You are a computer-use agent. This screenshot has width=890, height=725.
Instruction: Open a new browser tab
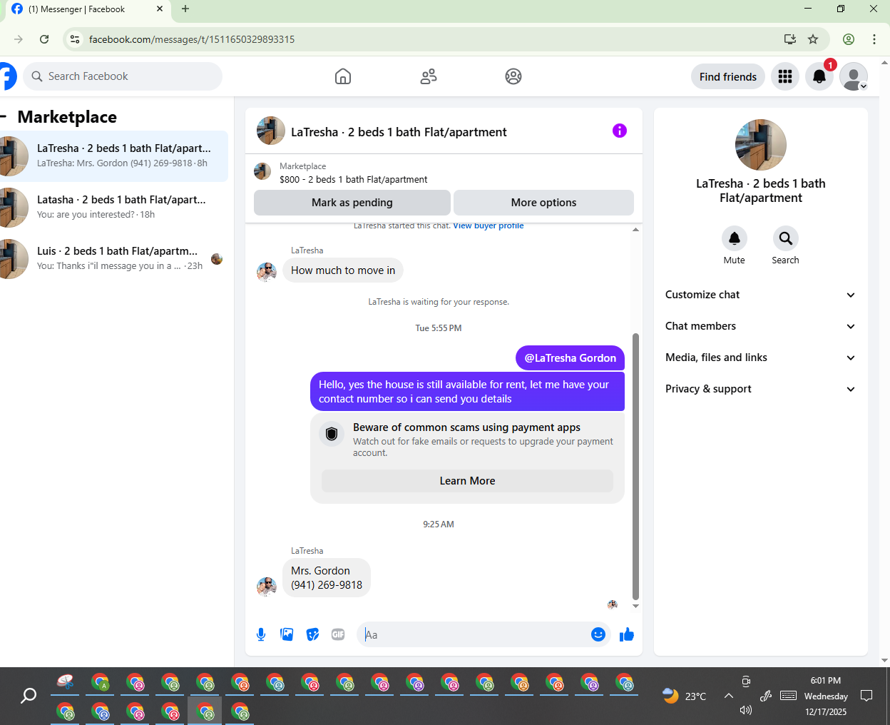coord(185,9)
